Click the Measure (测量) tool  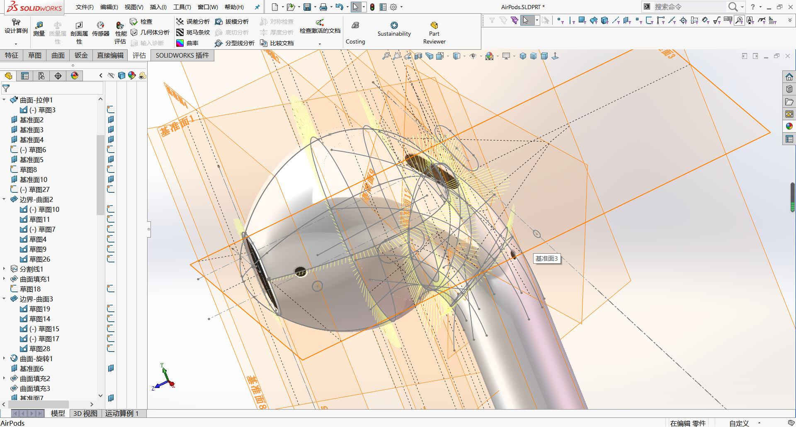click(x=39, y=29)
